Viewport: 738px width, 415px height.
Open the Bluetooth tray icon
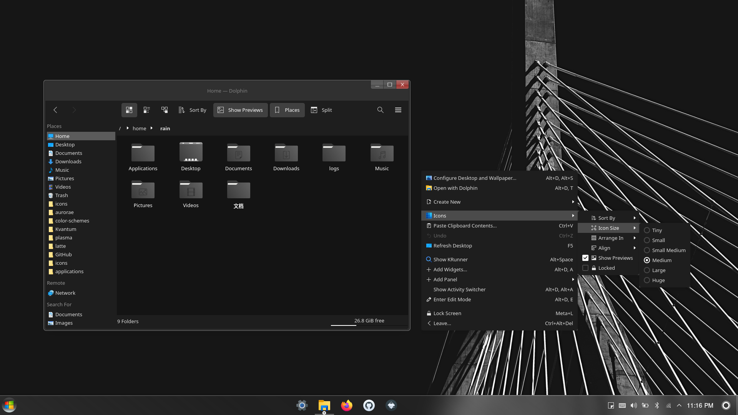(x=657, y=405)
